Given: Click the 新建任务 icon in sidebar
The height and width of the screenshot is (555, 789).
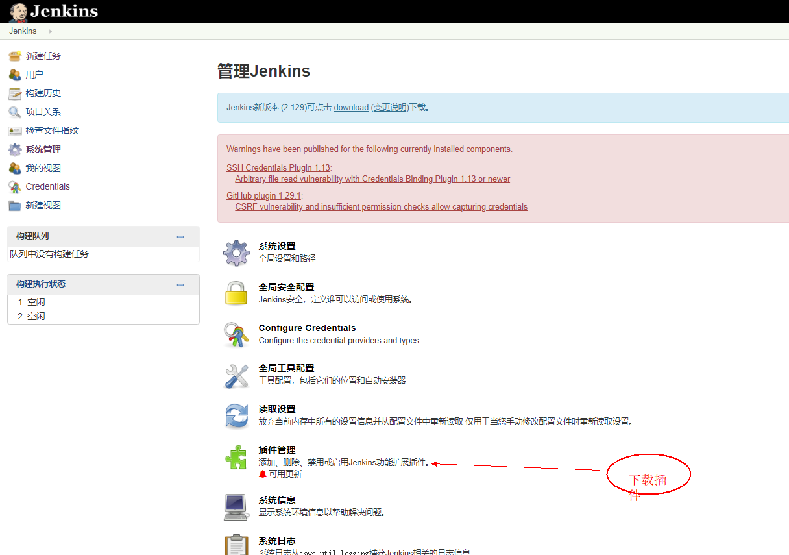Looking at the screenshot, I should tap(15, 56).
